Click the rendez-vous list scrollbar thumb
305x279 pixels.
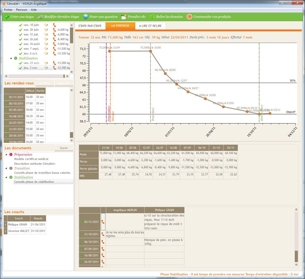[x=71, y=135]
